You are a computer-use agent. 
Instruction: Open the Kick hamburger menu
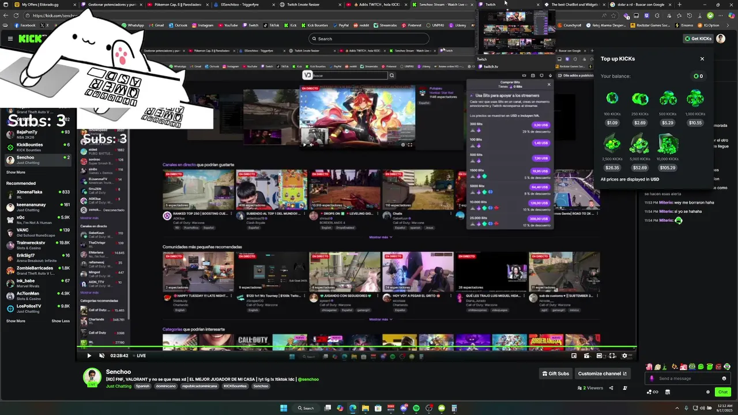click(10, 39)
